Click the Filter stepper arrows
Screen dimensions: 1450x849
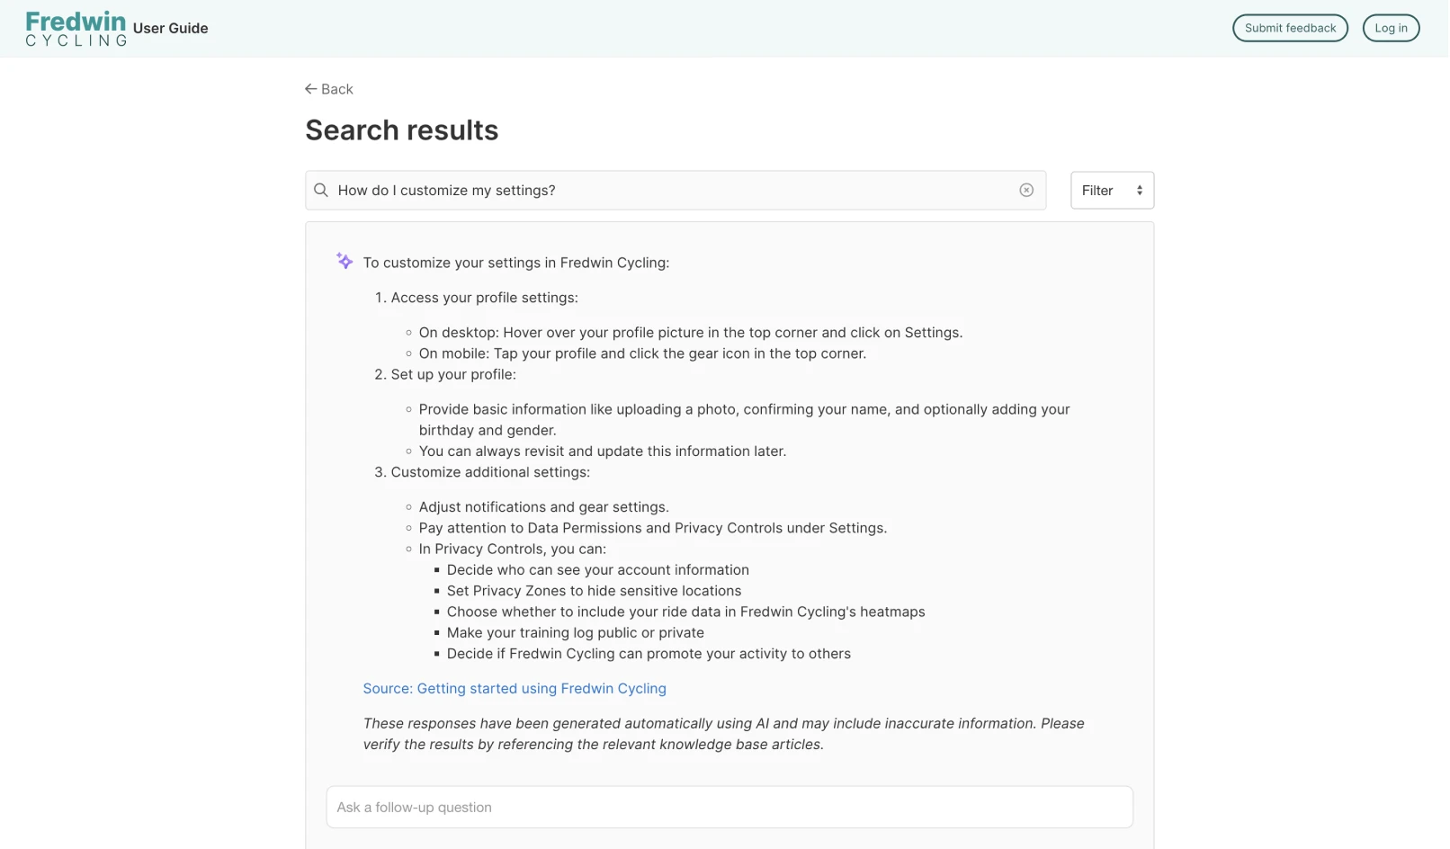[x=1139, y=190]
